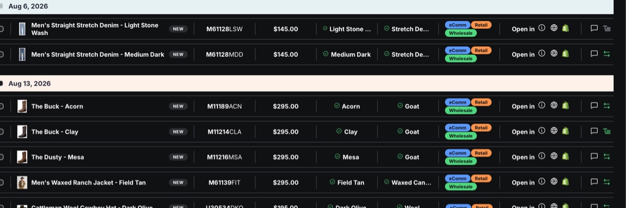Click swap arrows on The Dusty - Mesa row
This screenshot has width=626, height=208.
607,157
